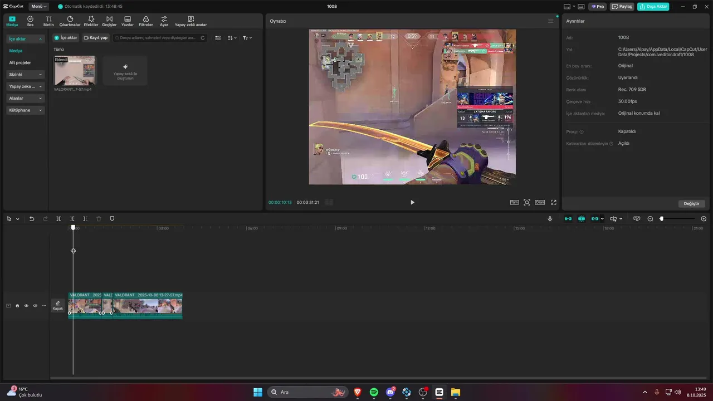
Task: Click the Kapak cover button
Action: (x=58, y=306)
